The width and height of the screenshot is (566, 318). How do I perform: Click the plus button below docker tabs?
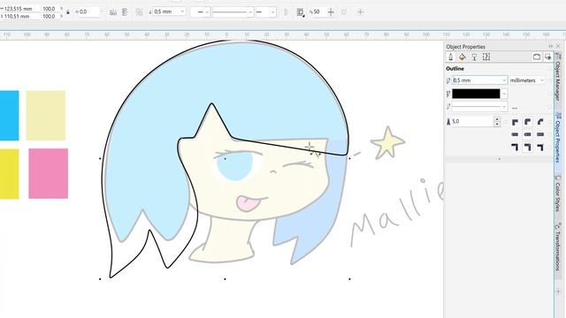tap(558, 291)
